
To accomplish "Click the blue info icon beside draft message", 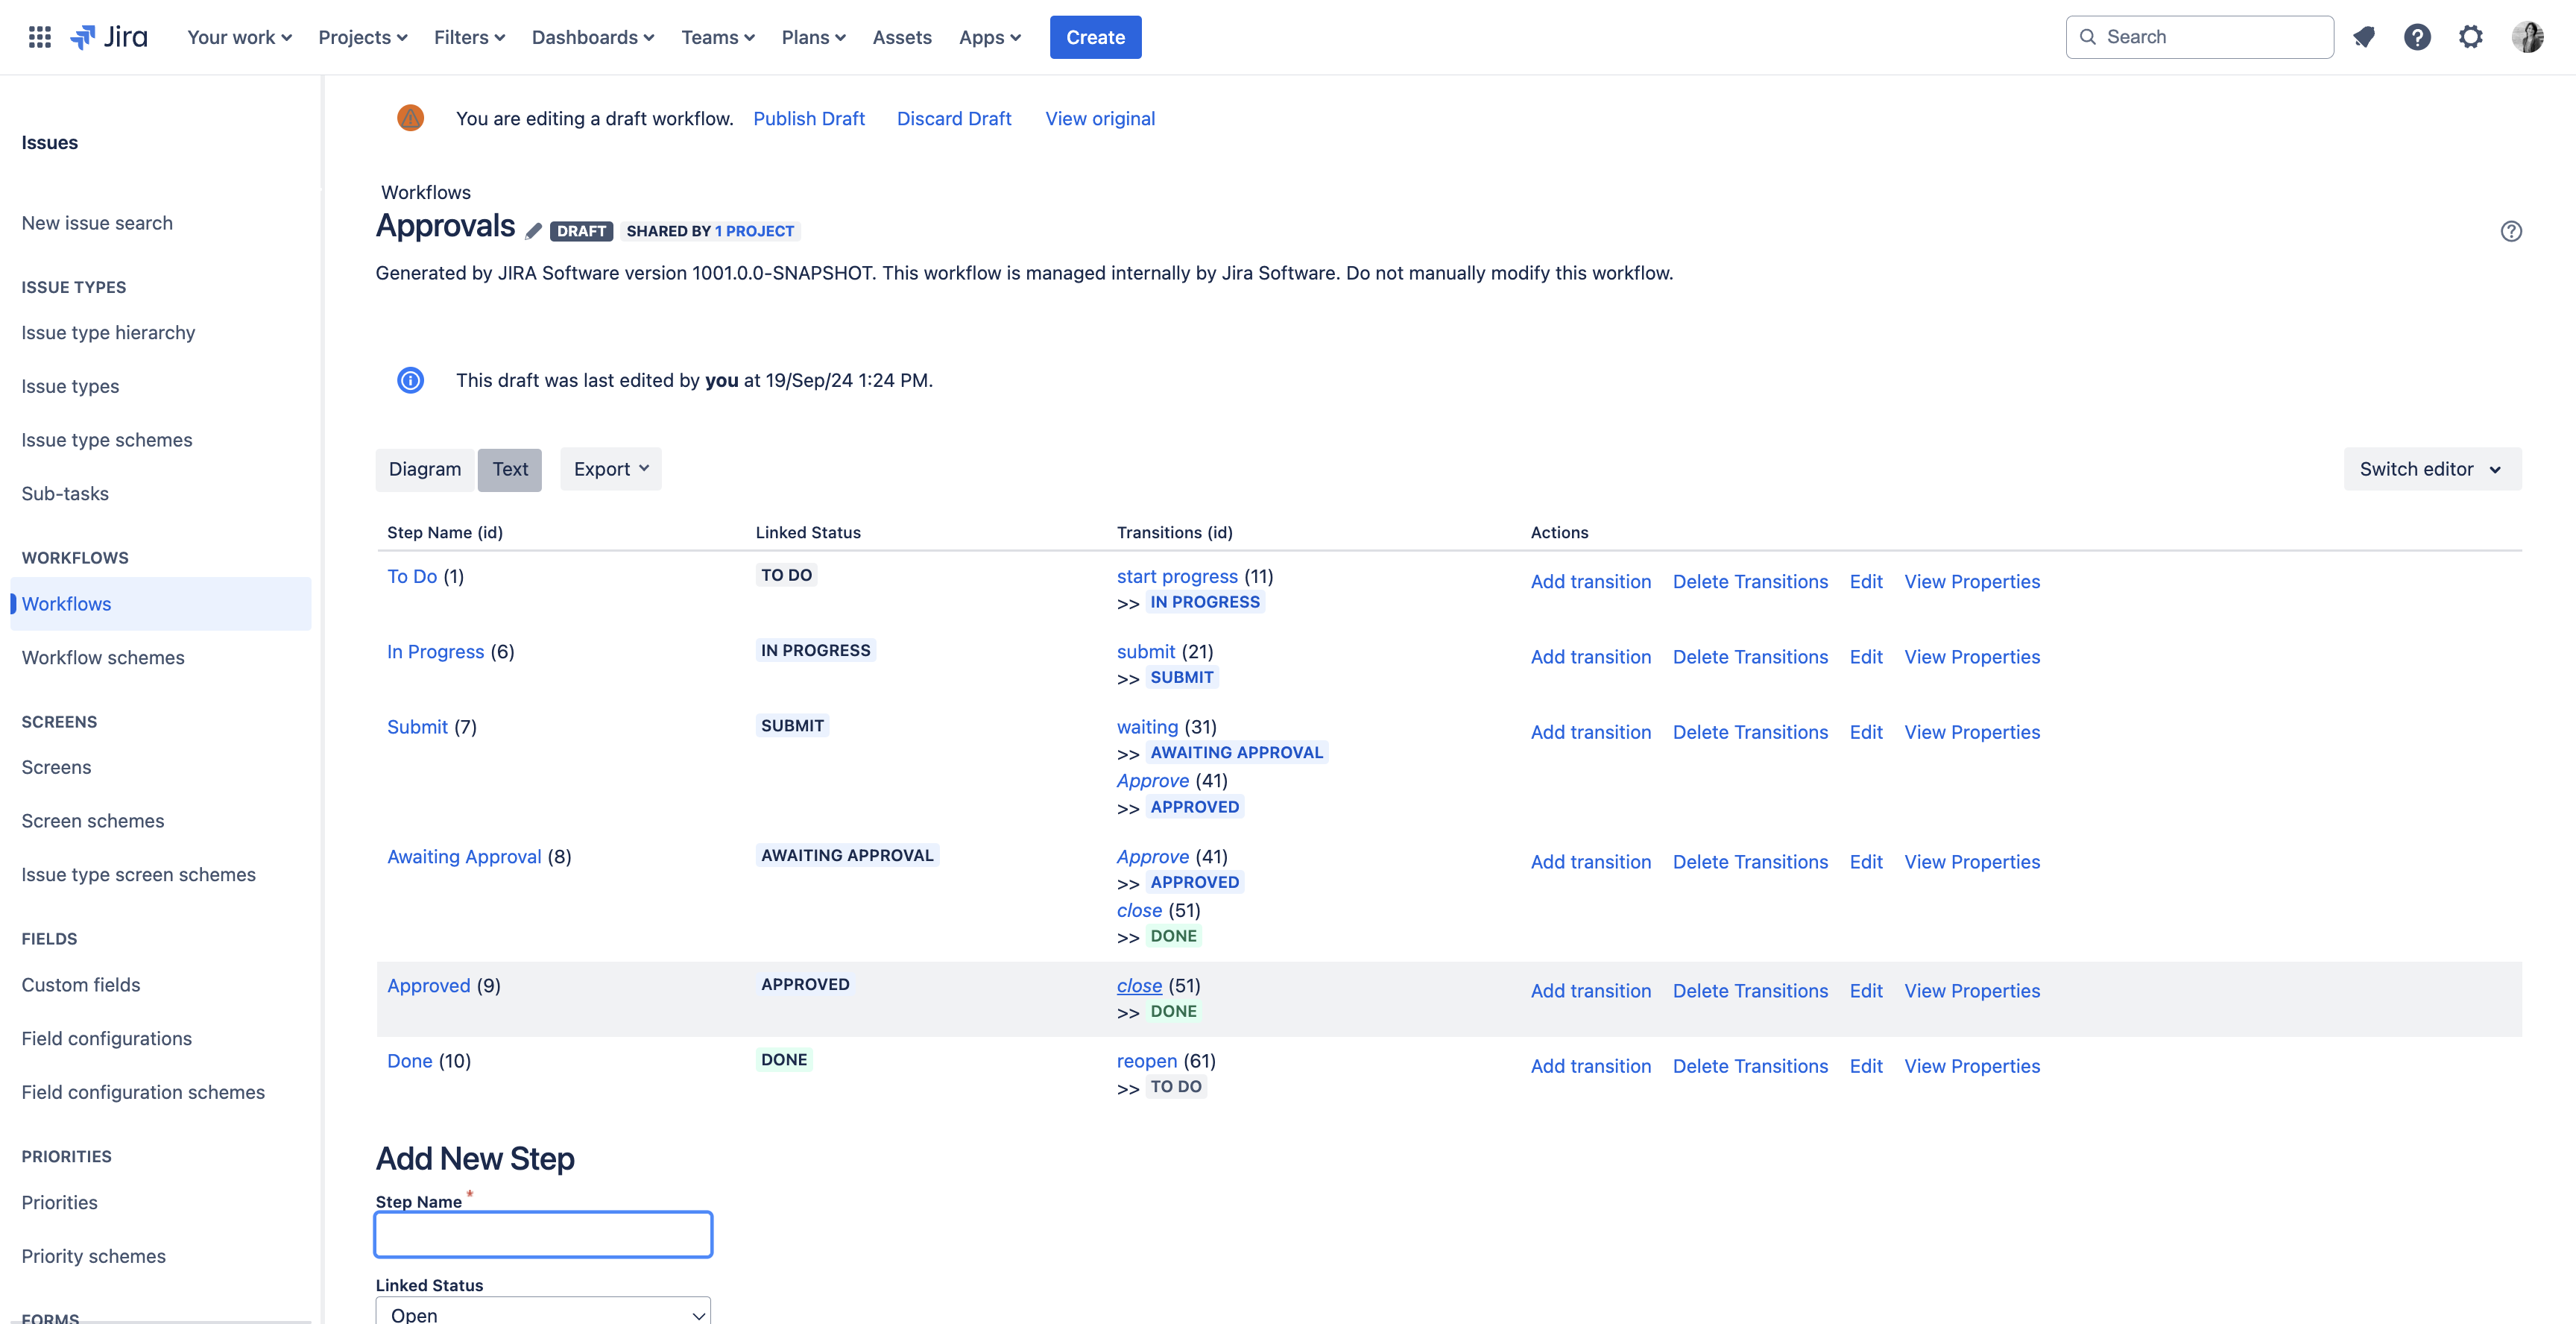I will [410, 380].
